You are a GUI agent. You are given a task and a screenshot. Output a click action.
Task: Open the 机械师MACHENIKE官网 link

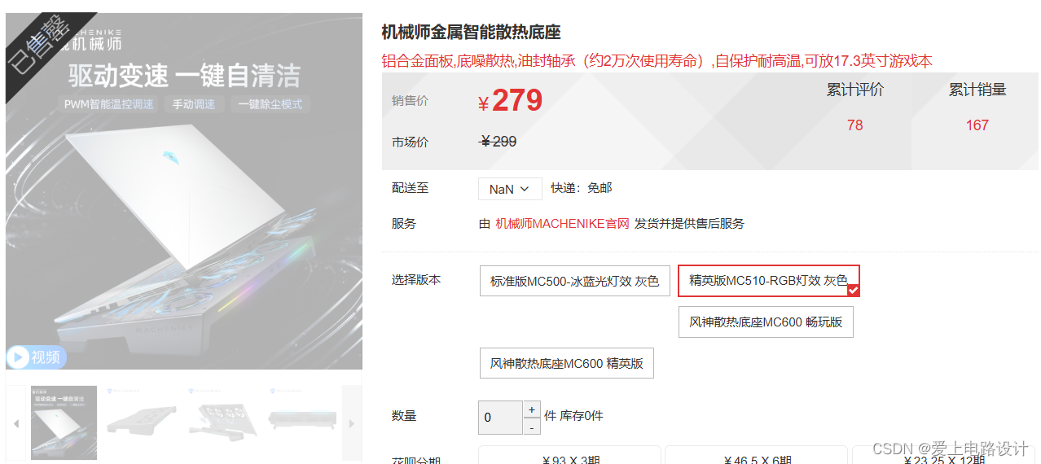(562, 224)
